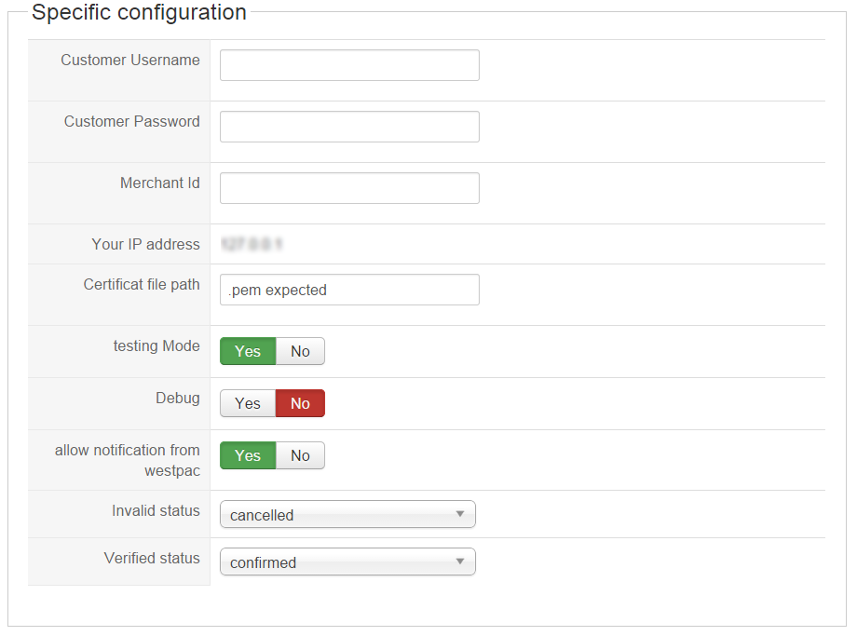
Task: Click the Certificat file path field
Action: 349,290
